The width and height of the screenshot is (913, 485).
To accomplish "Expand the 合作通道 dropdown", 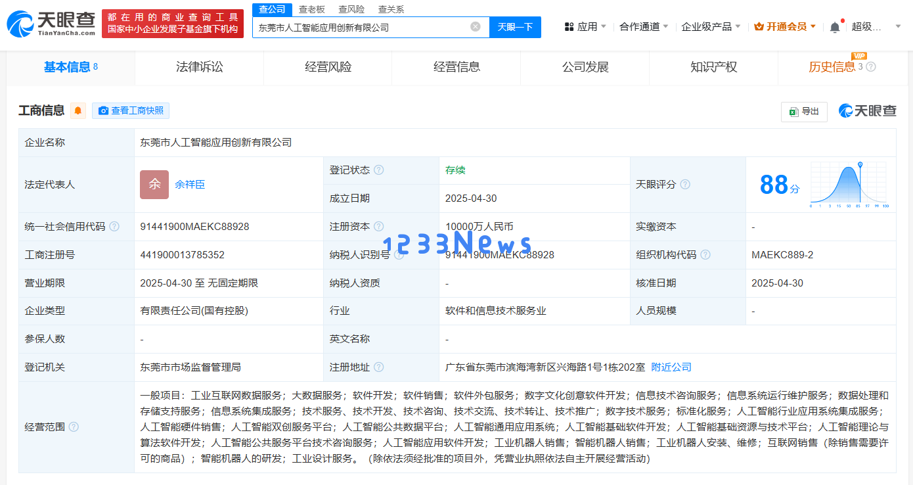I will 644,27.
